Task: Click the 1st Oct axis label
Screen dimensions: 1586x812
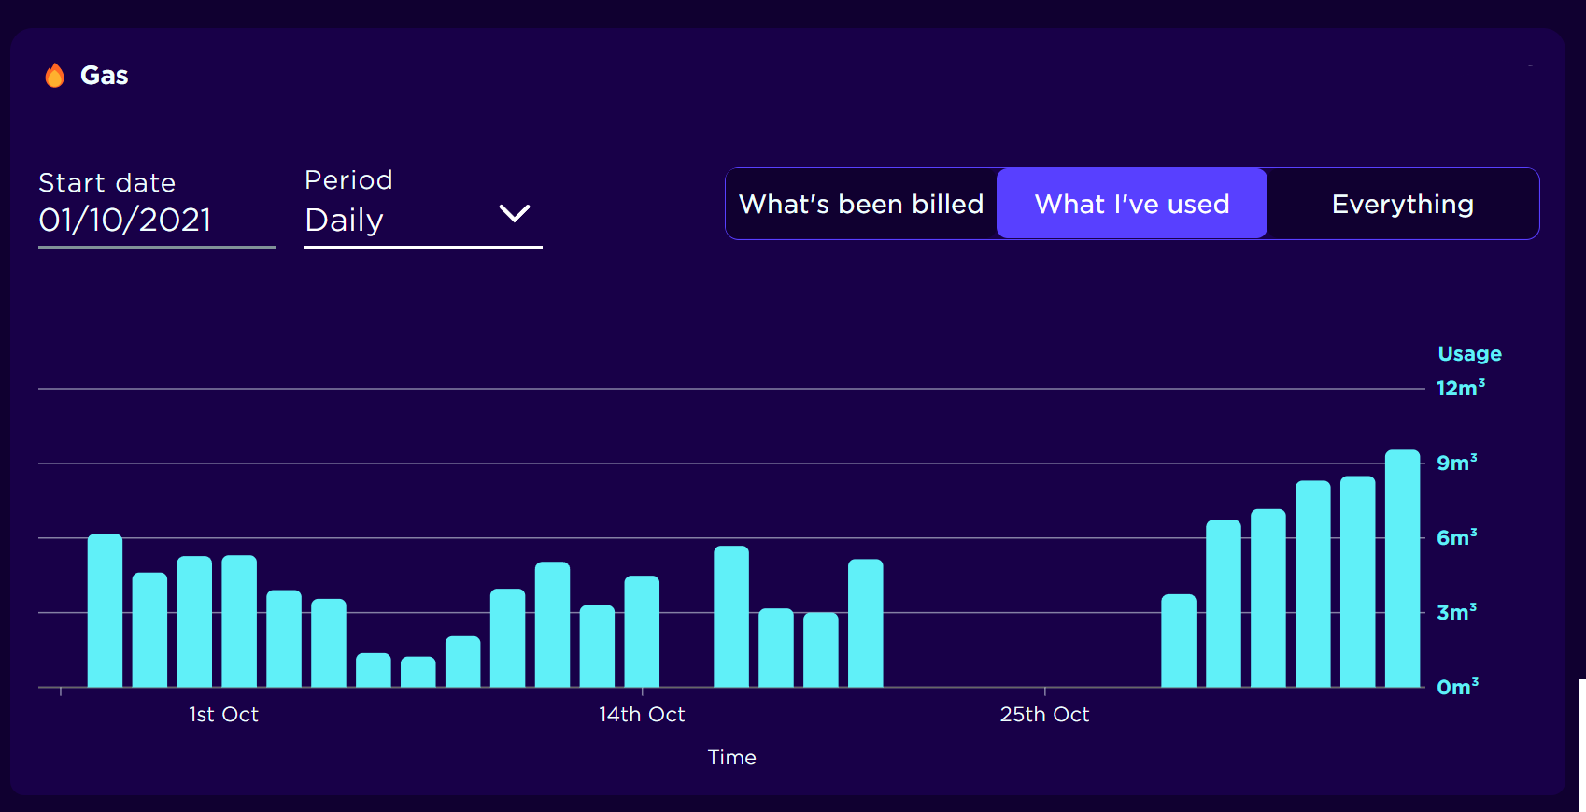Action: (x=223, y=715)
